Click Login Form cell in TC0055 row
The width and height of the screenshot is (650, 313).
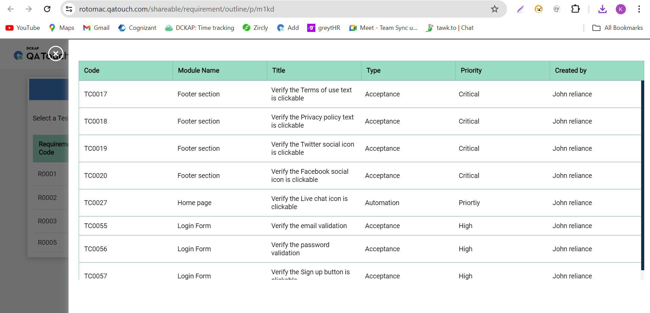[194, 226]
